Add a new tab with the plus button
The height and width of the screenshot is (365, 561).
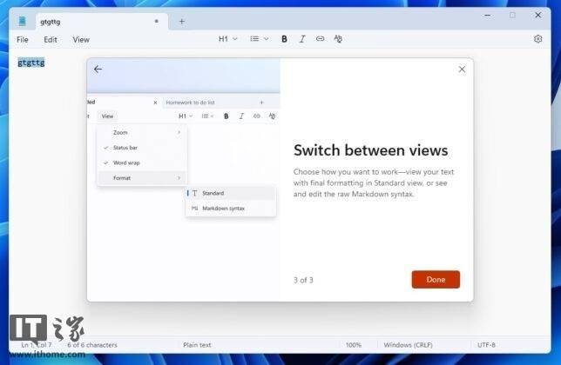tap(181, 21)
